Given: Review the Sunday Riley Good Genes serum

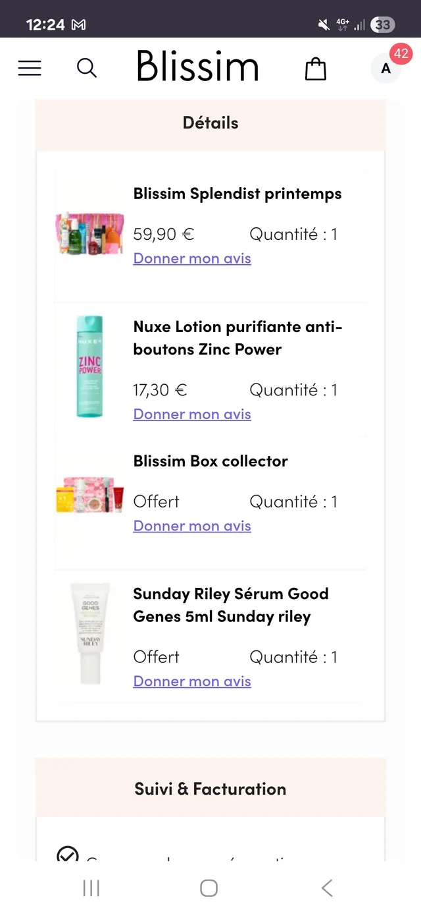Looking at the screenshot, I should pos(192,681).
